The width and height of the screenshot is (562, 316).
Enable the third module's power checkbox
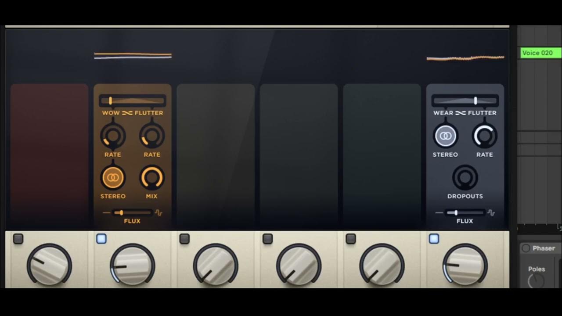pos(184,239)
